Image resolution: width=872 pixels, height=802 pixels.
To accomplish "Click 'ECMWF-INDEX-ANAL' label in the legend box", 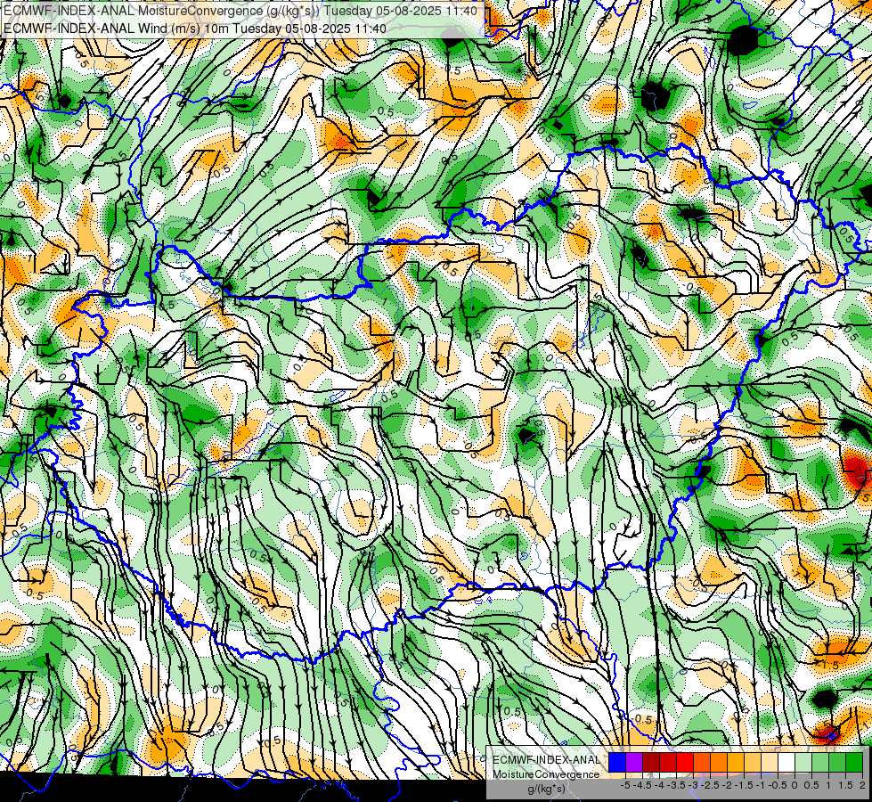I will click(x=546, y=760).
